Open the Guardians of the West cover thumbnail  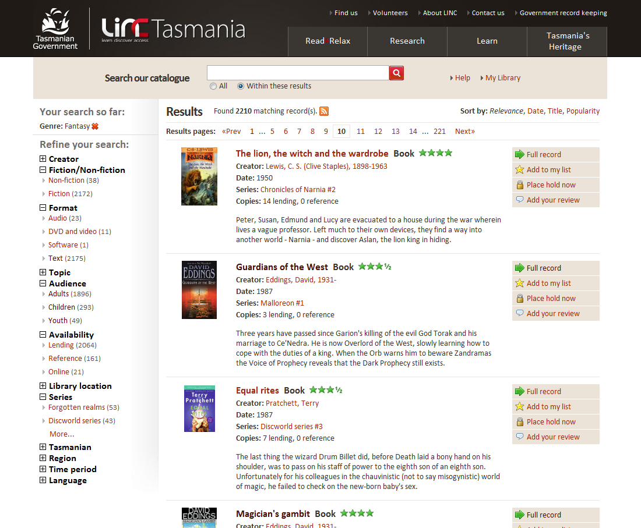(x=199, y=289)
